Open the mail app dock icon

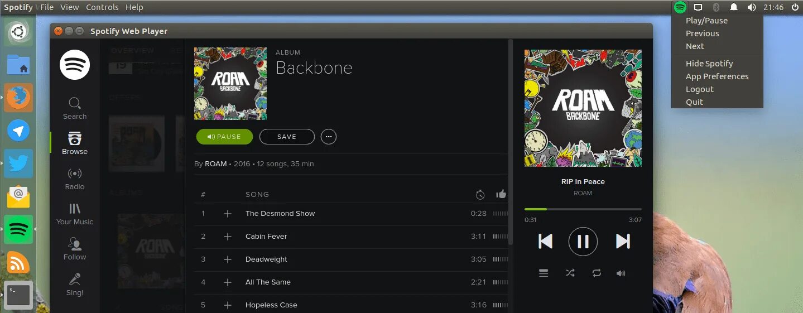point(18,196)
